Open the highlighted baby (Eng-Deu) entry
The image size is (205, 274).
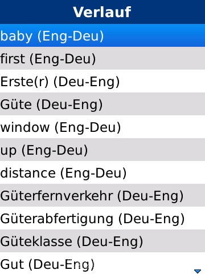102,35
